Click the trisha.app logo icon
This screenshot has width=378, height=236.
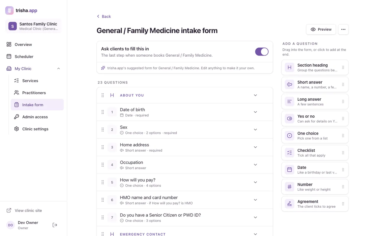tap(9, 10)
